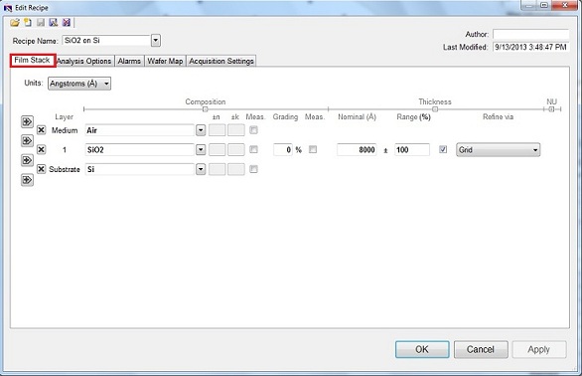This screenshot has height=376, width=582.
Task: Toggle Meas. checkbox for Si substrate
Action: point(253,169)
